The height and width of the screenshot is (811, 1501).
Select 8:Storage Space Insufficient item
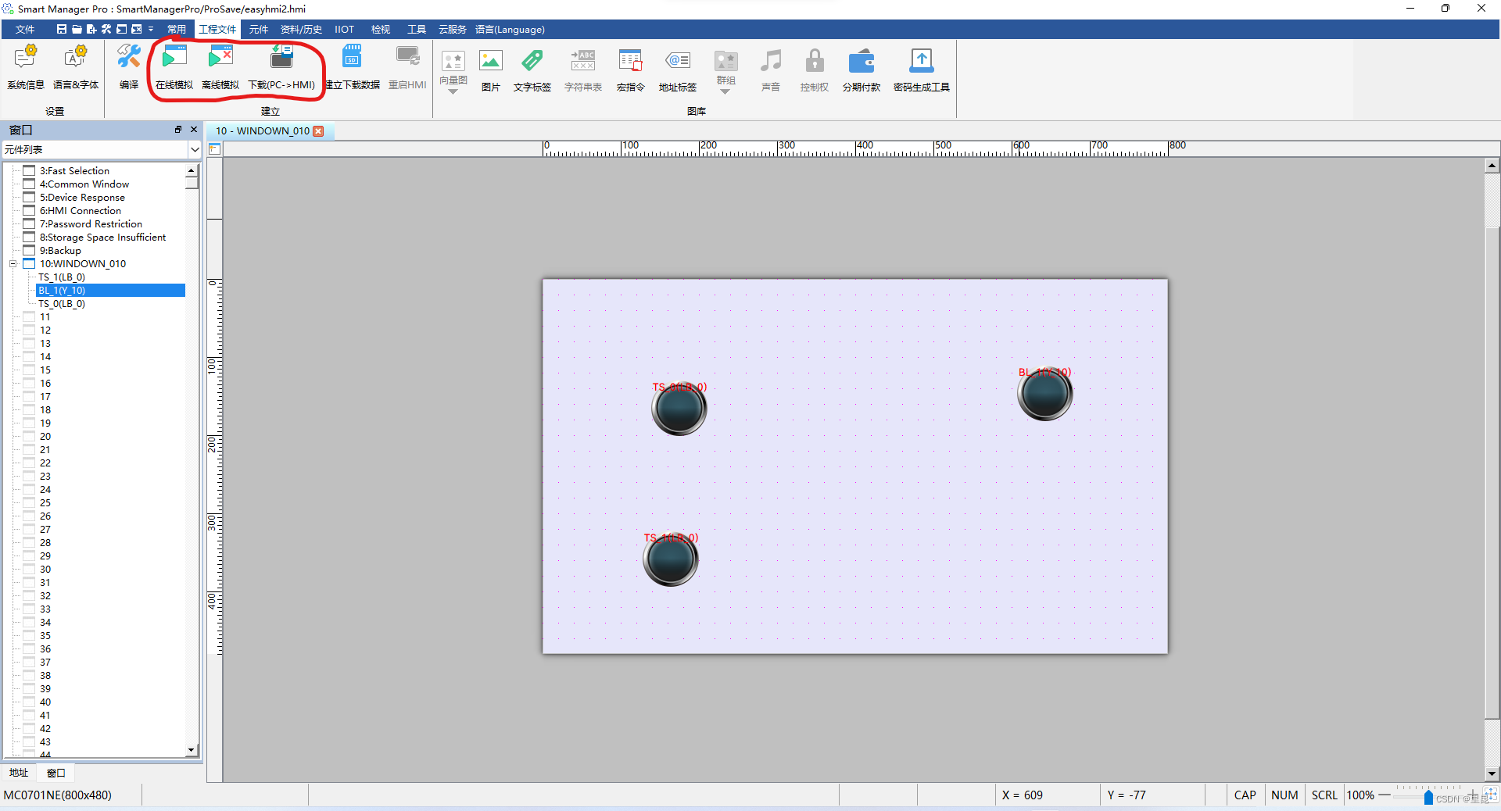(x=102, y=238)
